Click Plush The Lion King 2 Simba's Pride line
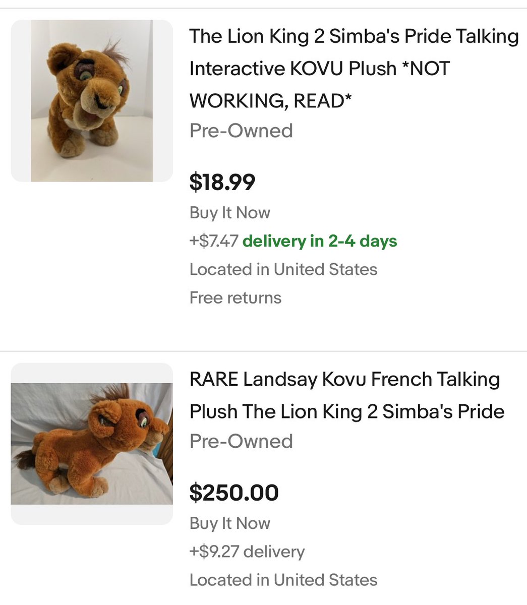Screen dimensions: 527x605 pyautogui.click(x=347, y=412)
